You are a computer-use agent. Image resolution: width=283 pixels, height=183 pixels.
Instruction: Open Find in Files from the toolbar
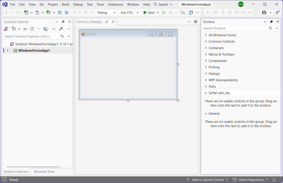point(183,12)
